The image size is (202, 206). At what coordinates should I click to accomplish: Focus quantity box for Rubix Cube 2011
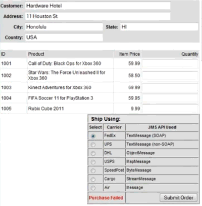coord(170,109)
